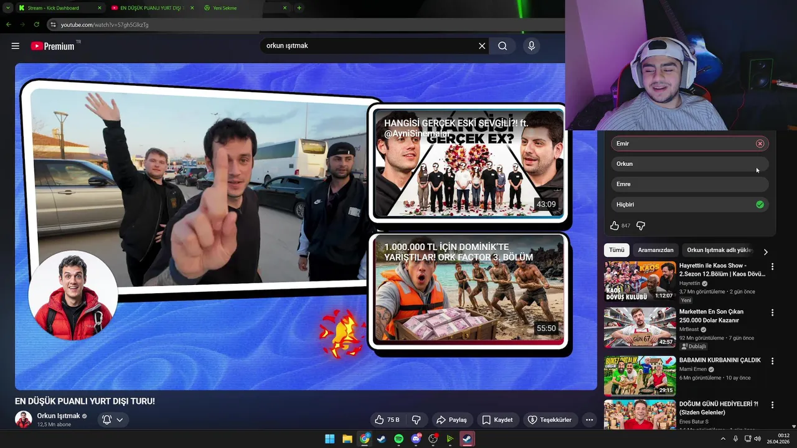Open site info icon in address bar
This screenshot has width=797, height=448.
tap(54, 25)
